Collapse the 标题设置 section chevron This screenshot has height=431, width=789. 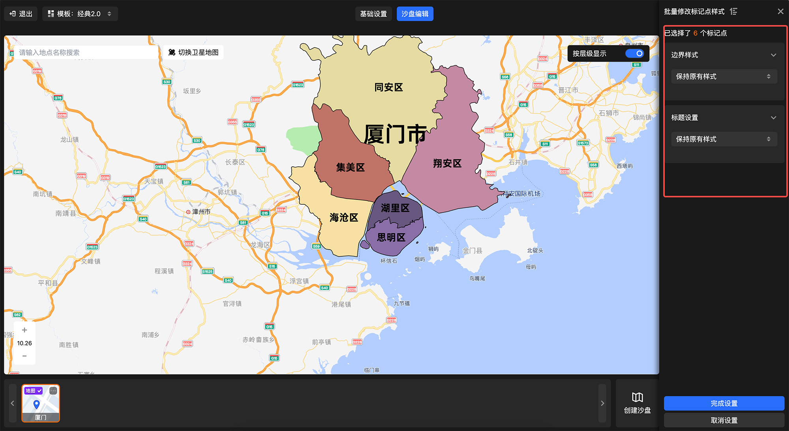(x=773, y=118)
